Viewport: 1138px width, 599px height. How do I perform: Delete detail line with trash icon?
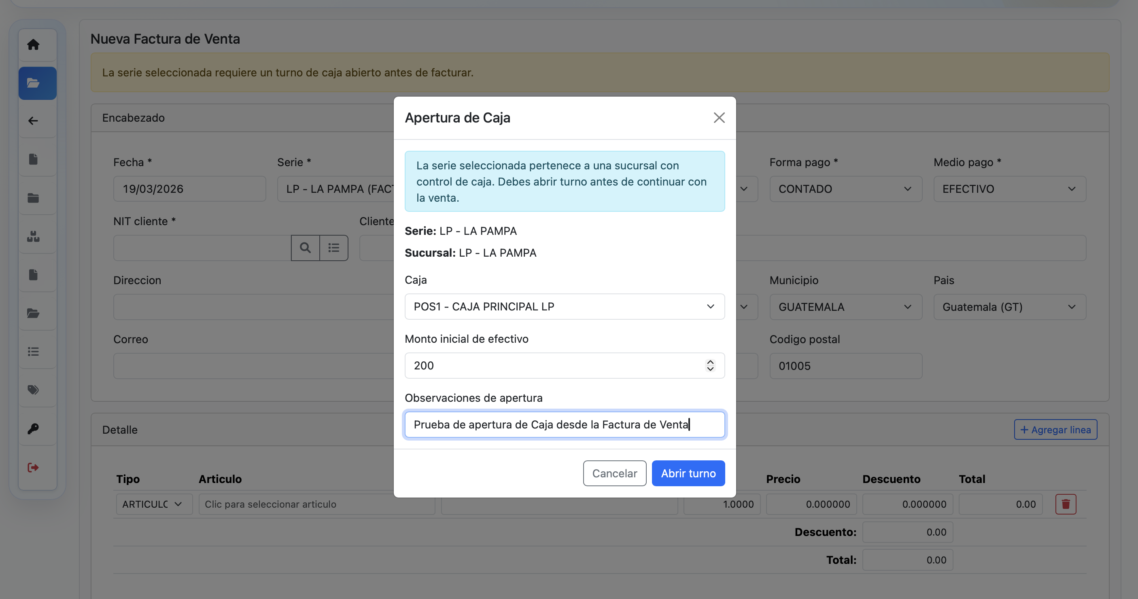pyautogui.click(x=1066, y=504)
